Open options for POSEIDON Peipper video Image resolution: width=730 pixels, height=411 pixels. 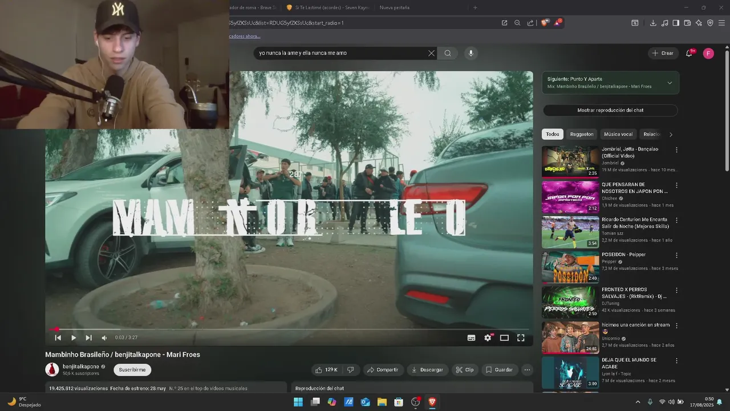tap(677, 255)
